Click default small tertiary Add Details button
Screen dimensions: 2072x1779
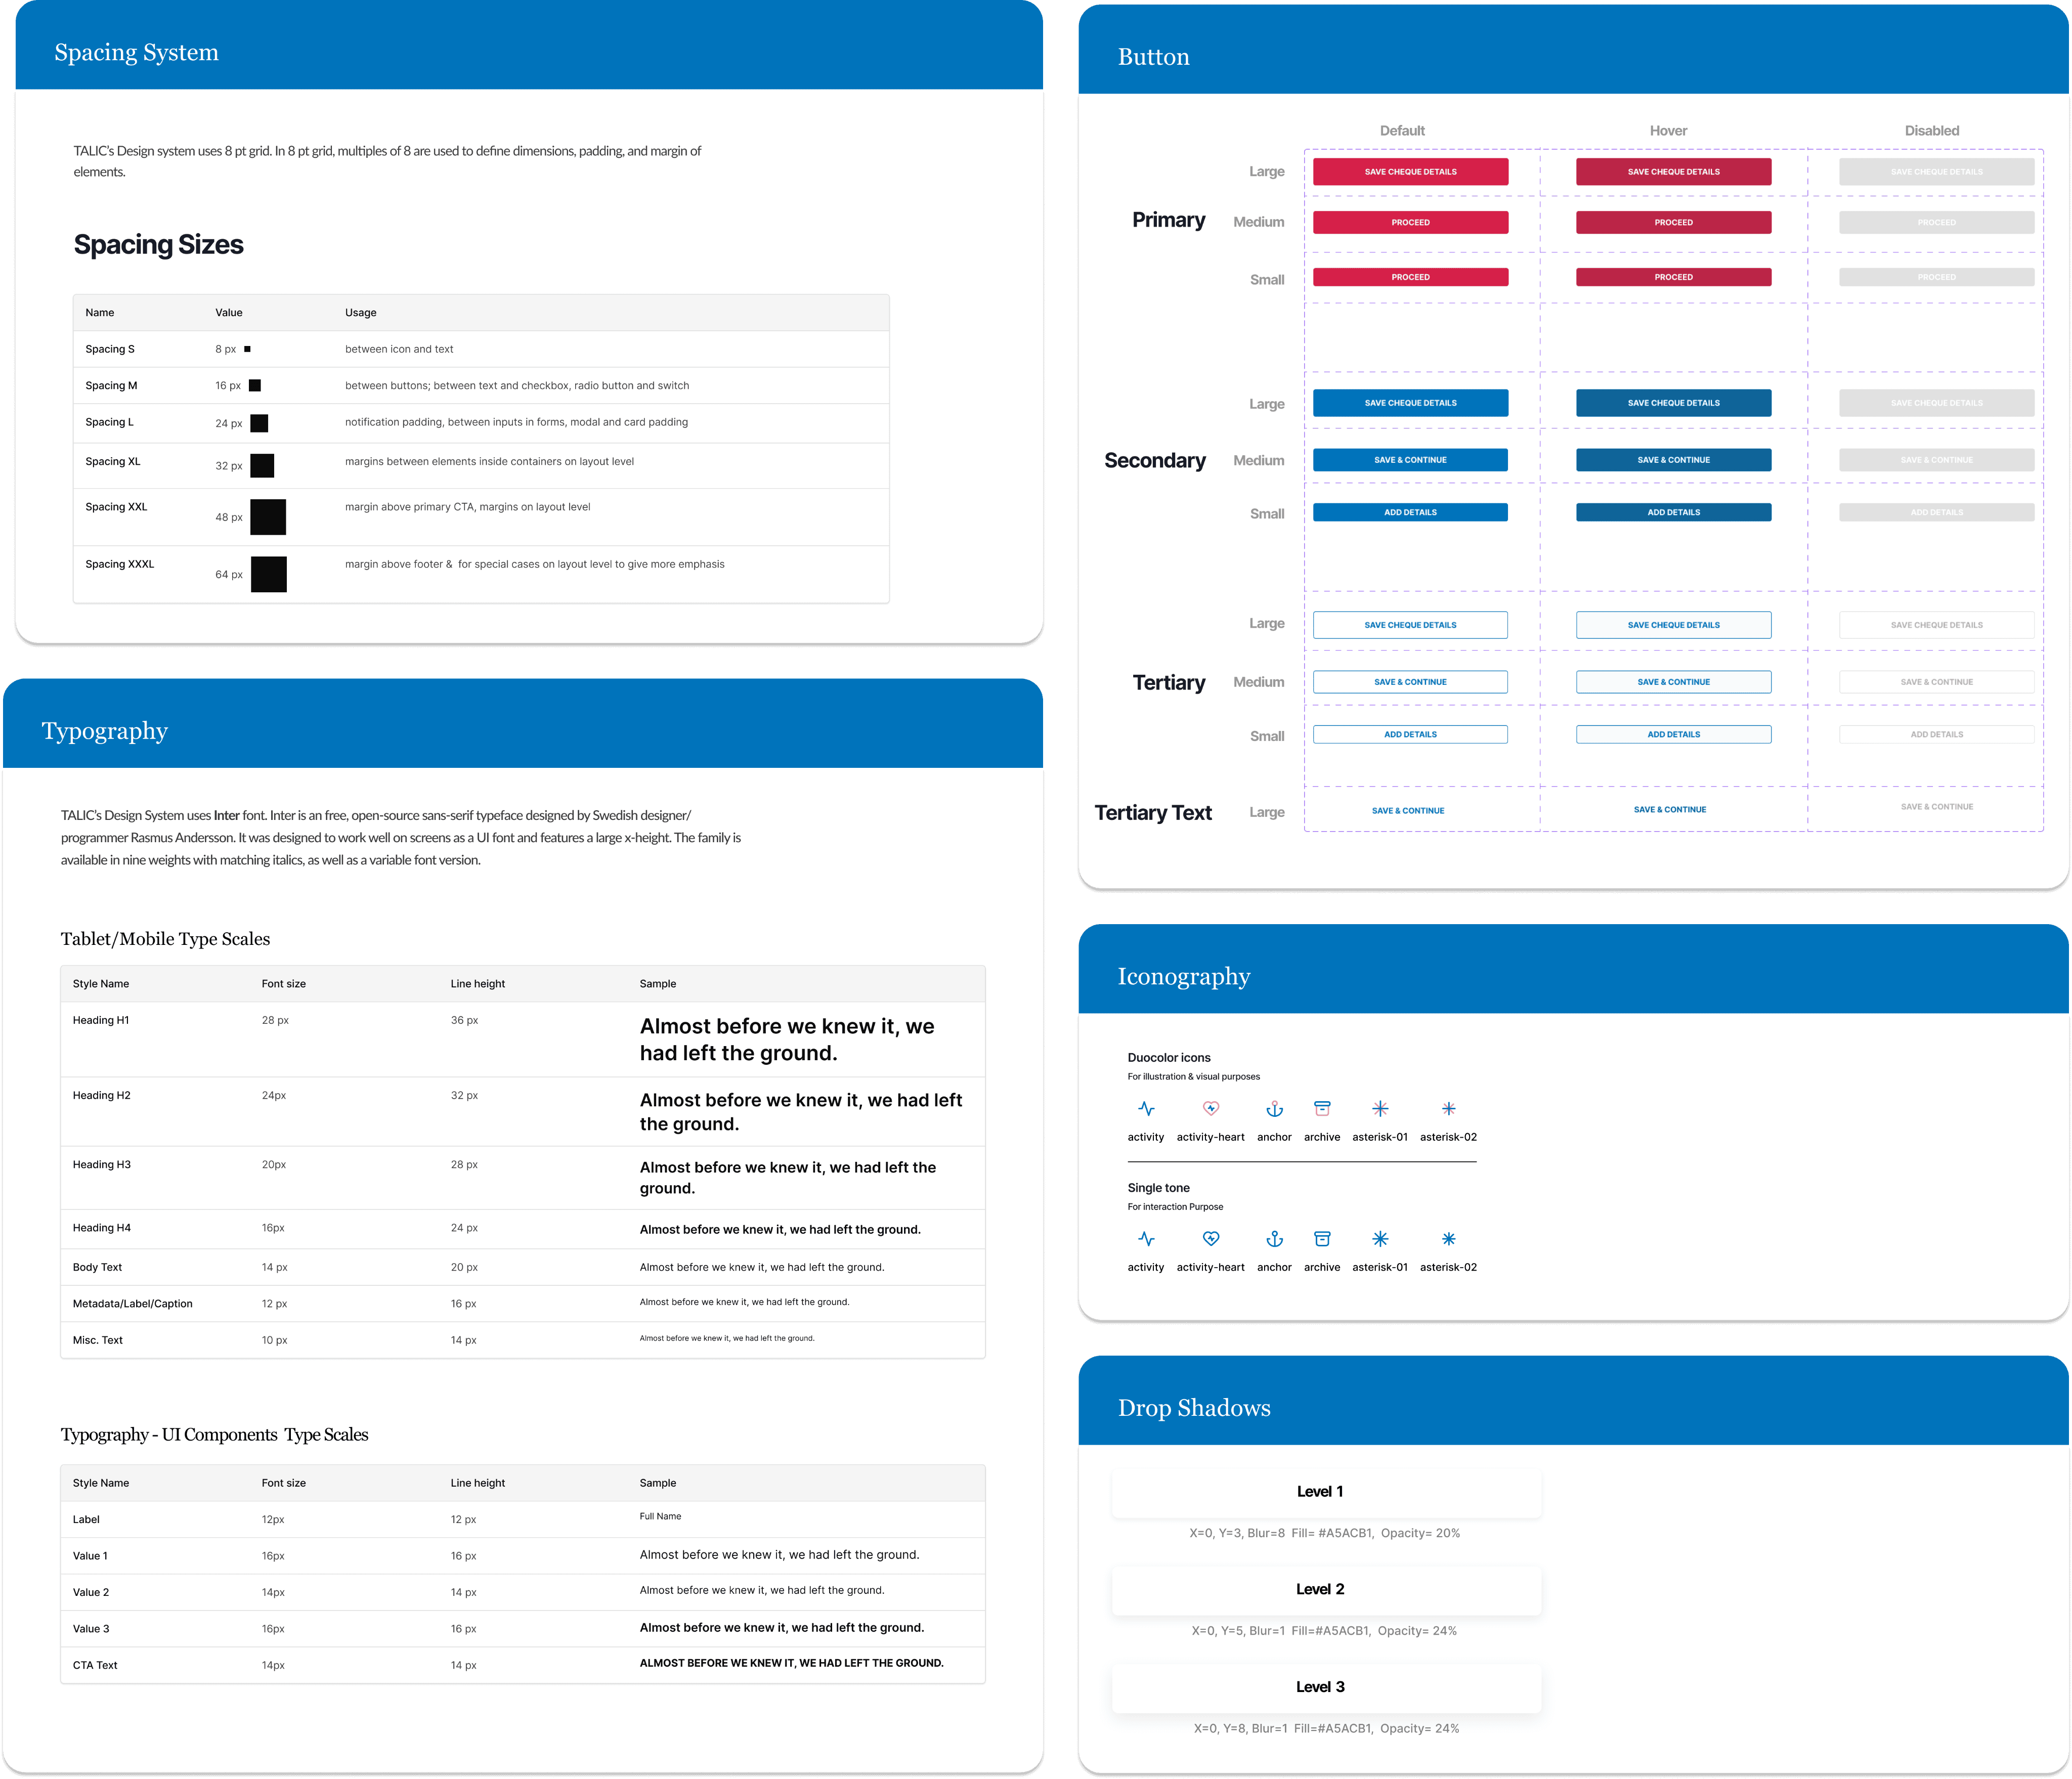(1410, 734)
